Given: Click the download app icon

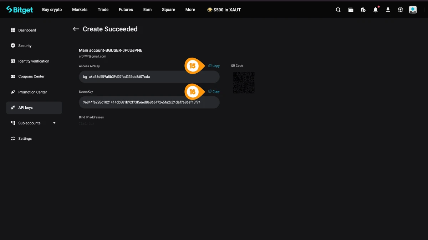Looking at the screenshot, I should tap(388, 10).
